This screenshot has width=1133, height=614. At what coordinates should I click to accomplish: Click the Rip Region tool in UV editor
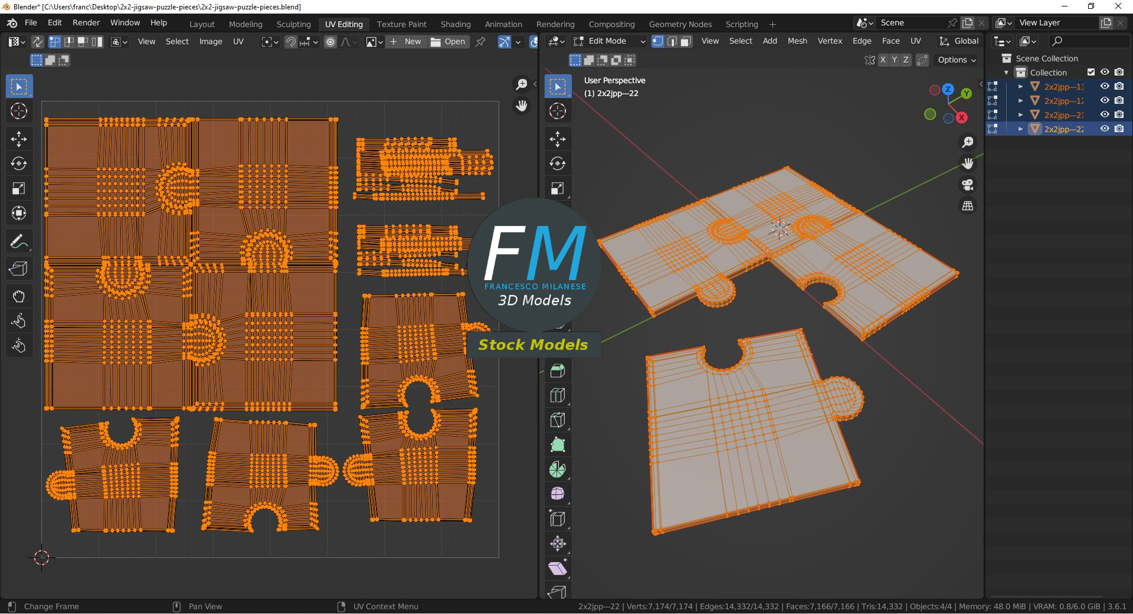click(19, 269)
